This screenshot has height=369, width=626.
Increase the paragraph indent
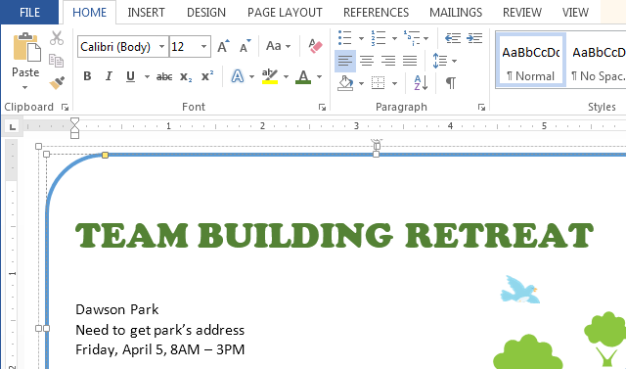[x=474, y=38]
